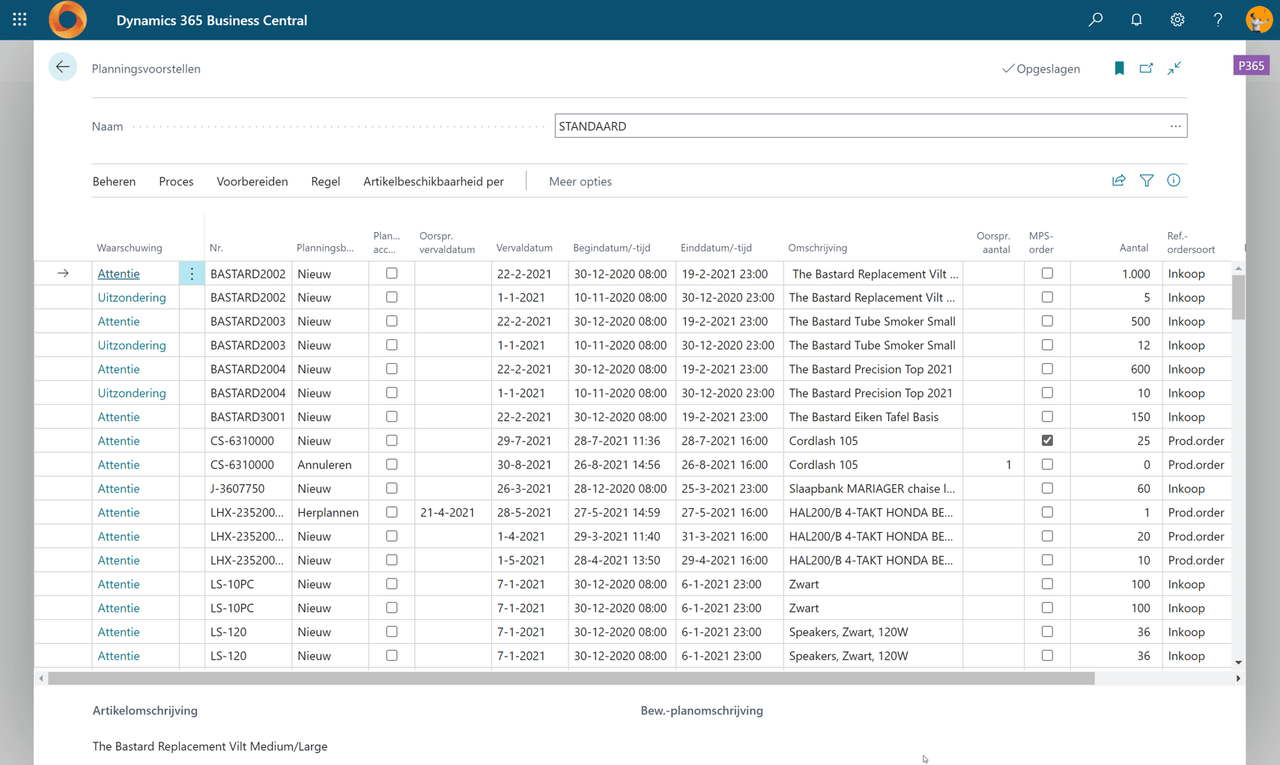The width and height of the screenshot is (1280, 765).
Task: Click the orange Business Central logo
Action: [67, 20]
